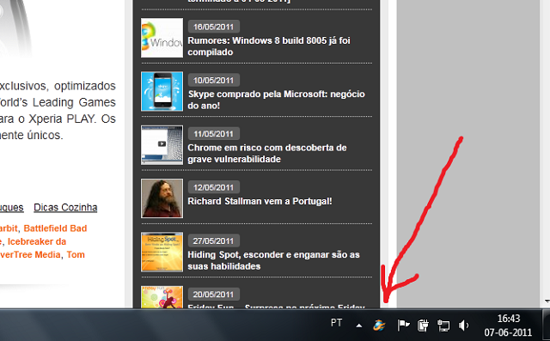Click the page scrollbar down arrow
The height and width of the screenshot is (341, 550).
(x=547, y=301)
